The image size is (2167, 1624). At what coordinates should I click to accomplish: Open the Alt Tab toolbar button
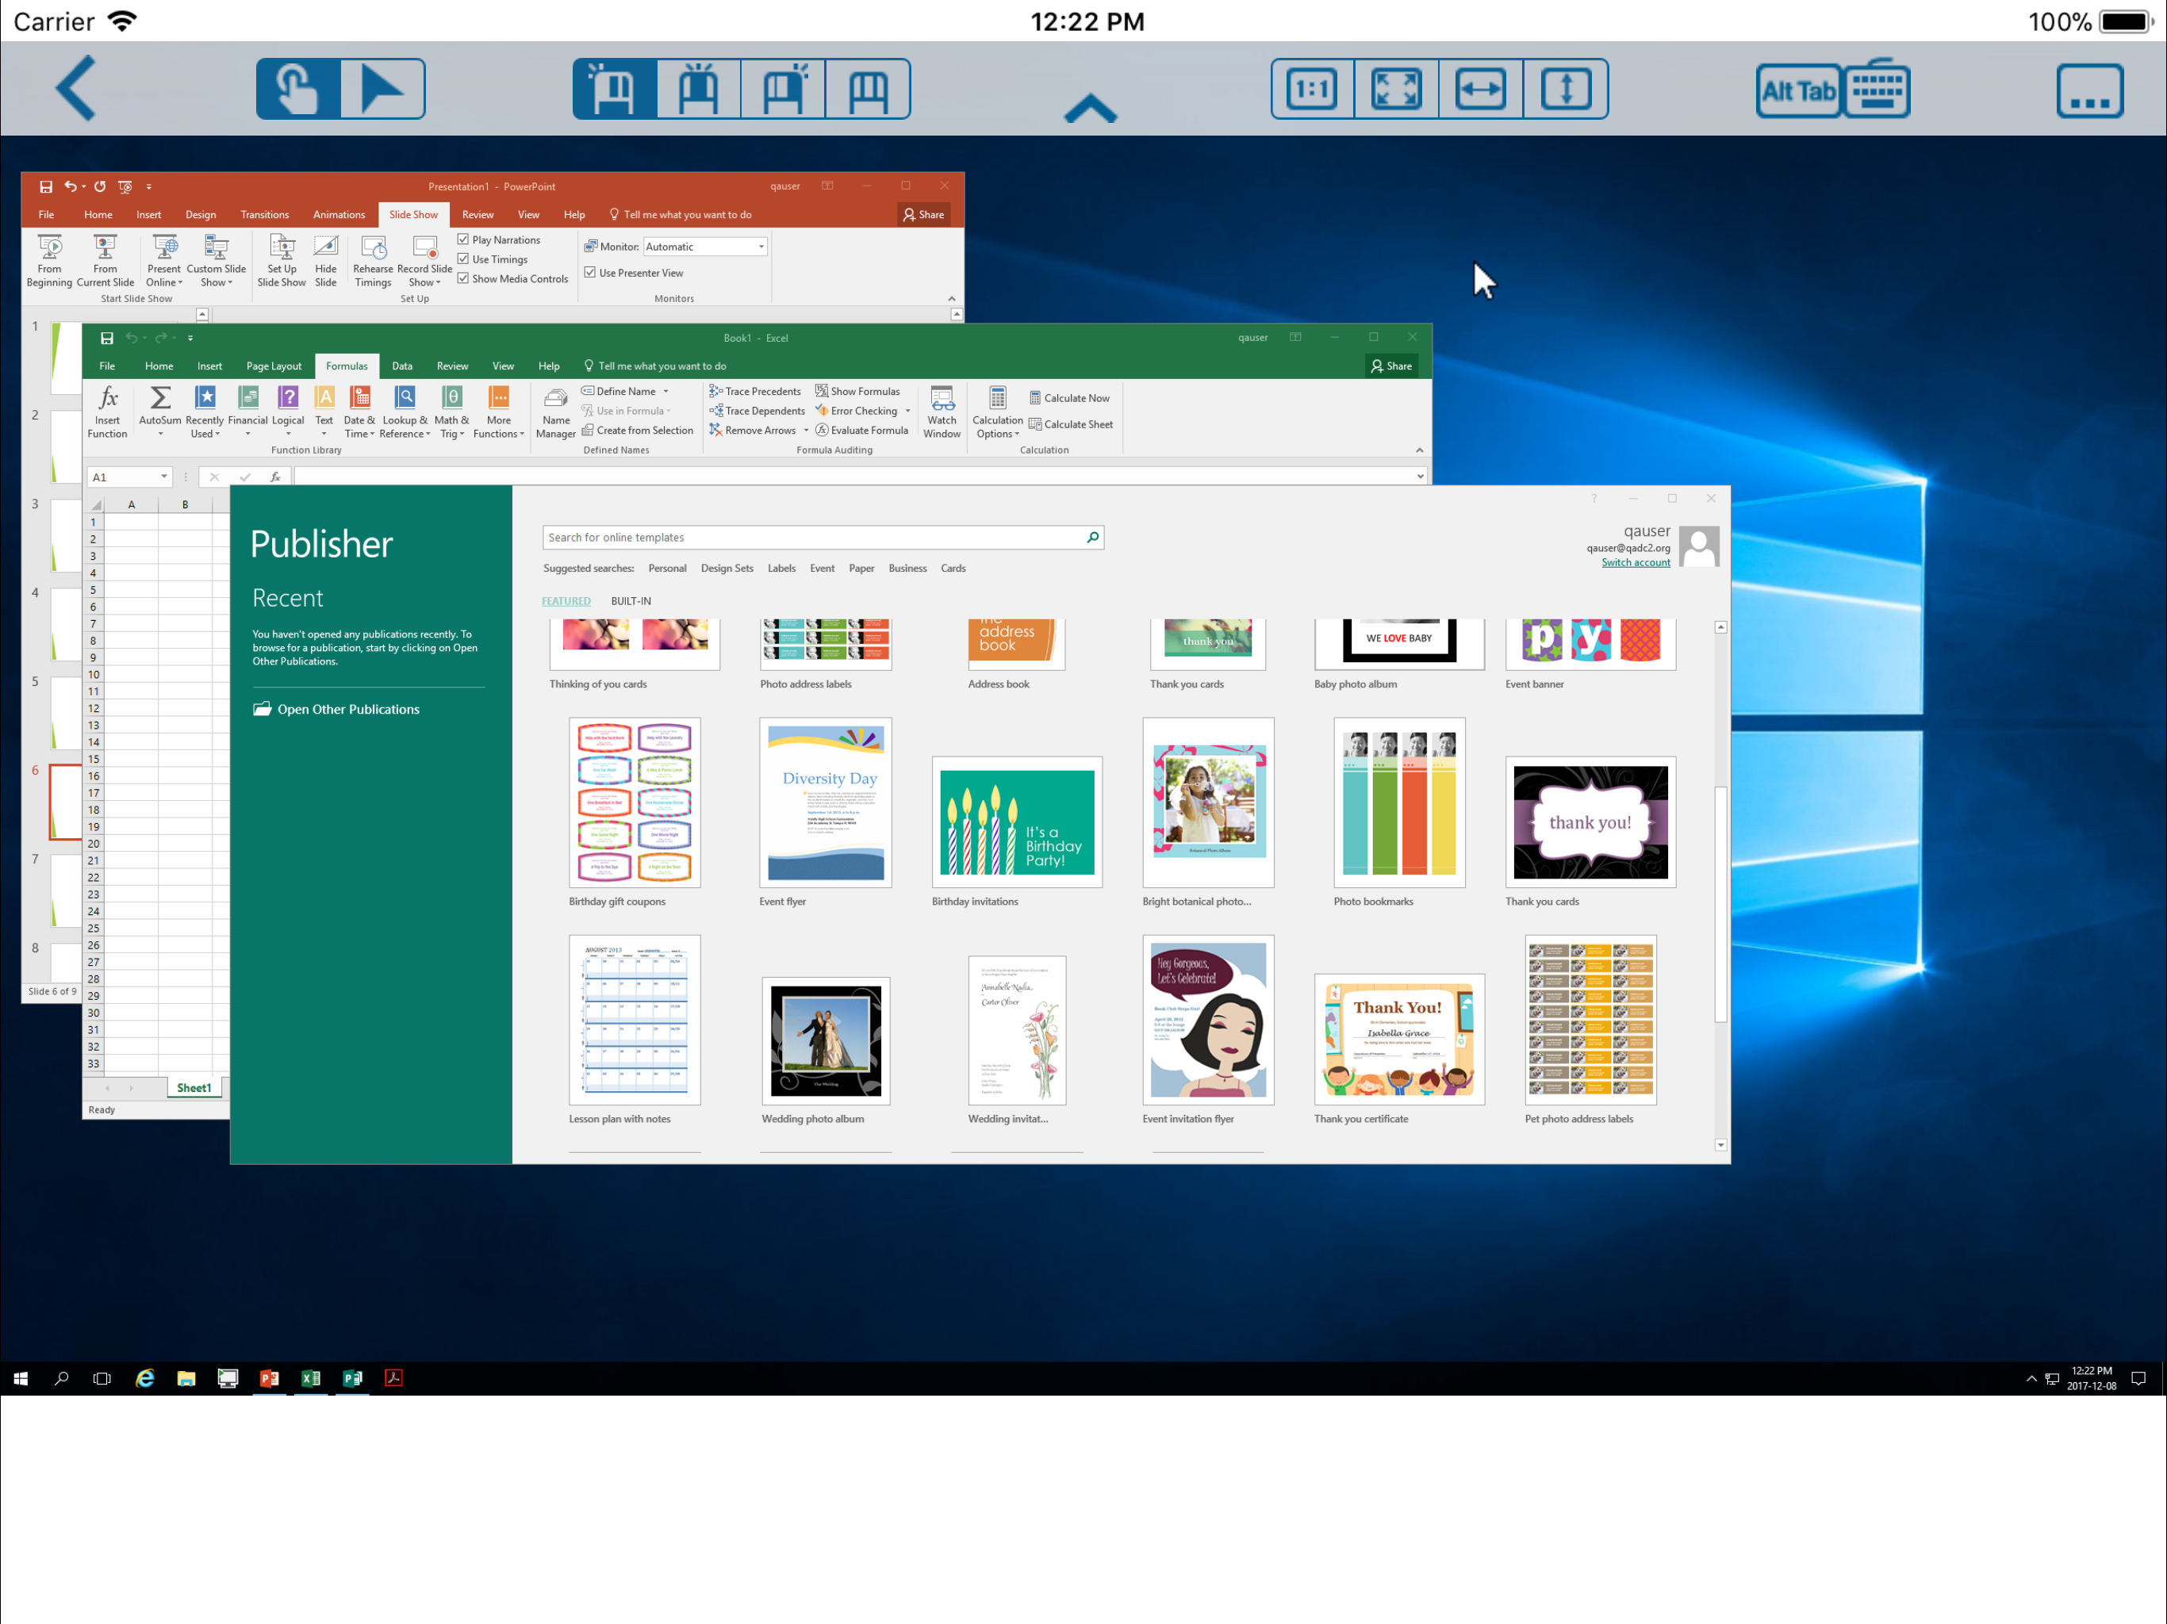click(1799, 91)
